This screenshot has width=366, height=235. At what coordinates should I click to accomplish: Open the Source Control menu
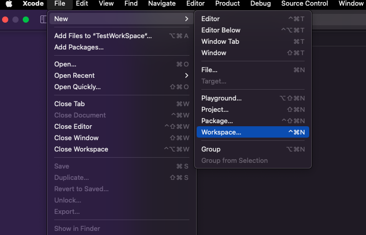305,4
